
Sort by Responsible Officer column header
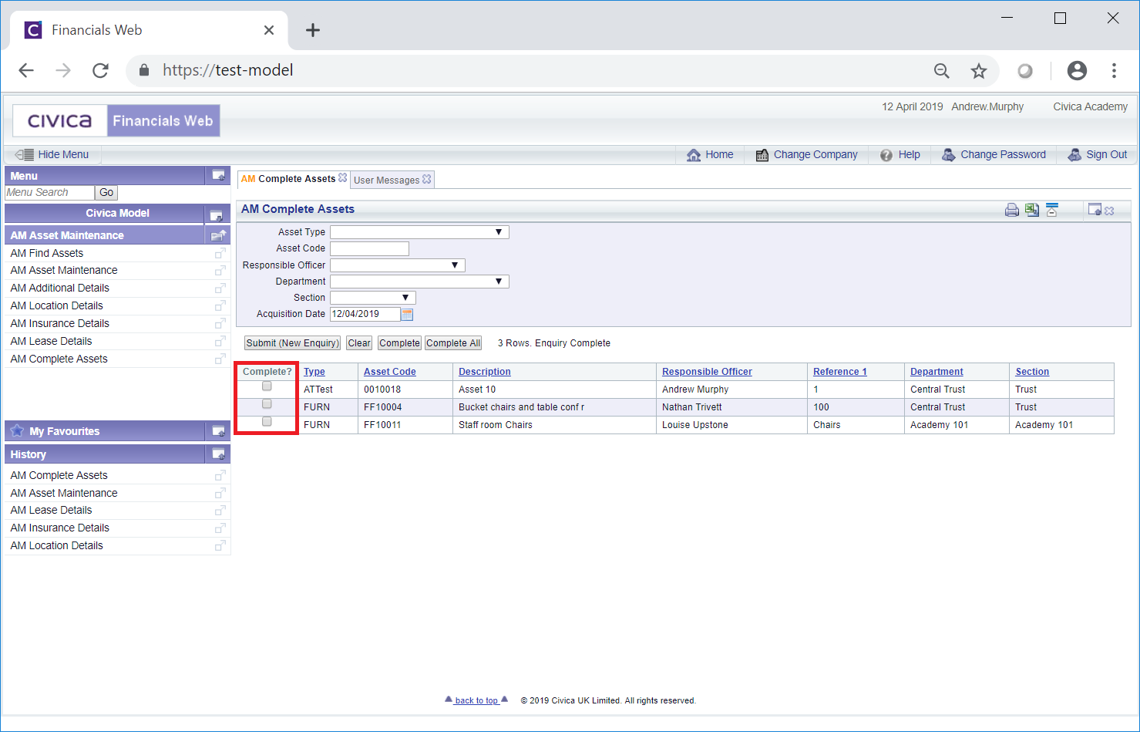(x=707, y=372)
